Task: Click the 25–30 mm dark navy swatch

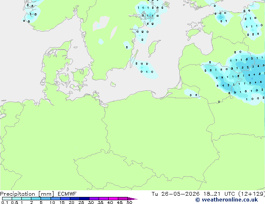Action: 84,199
